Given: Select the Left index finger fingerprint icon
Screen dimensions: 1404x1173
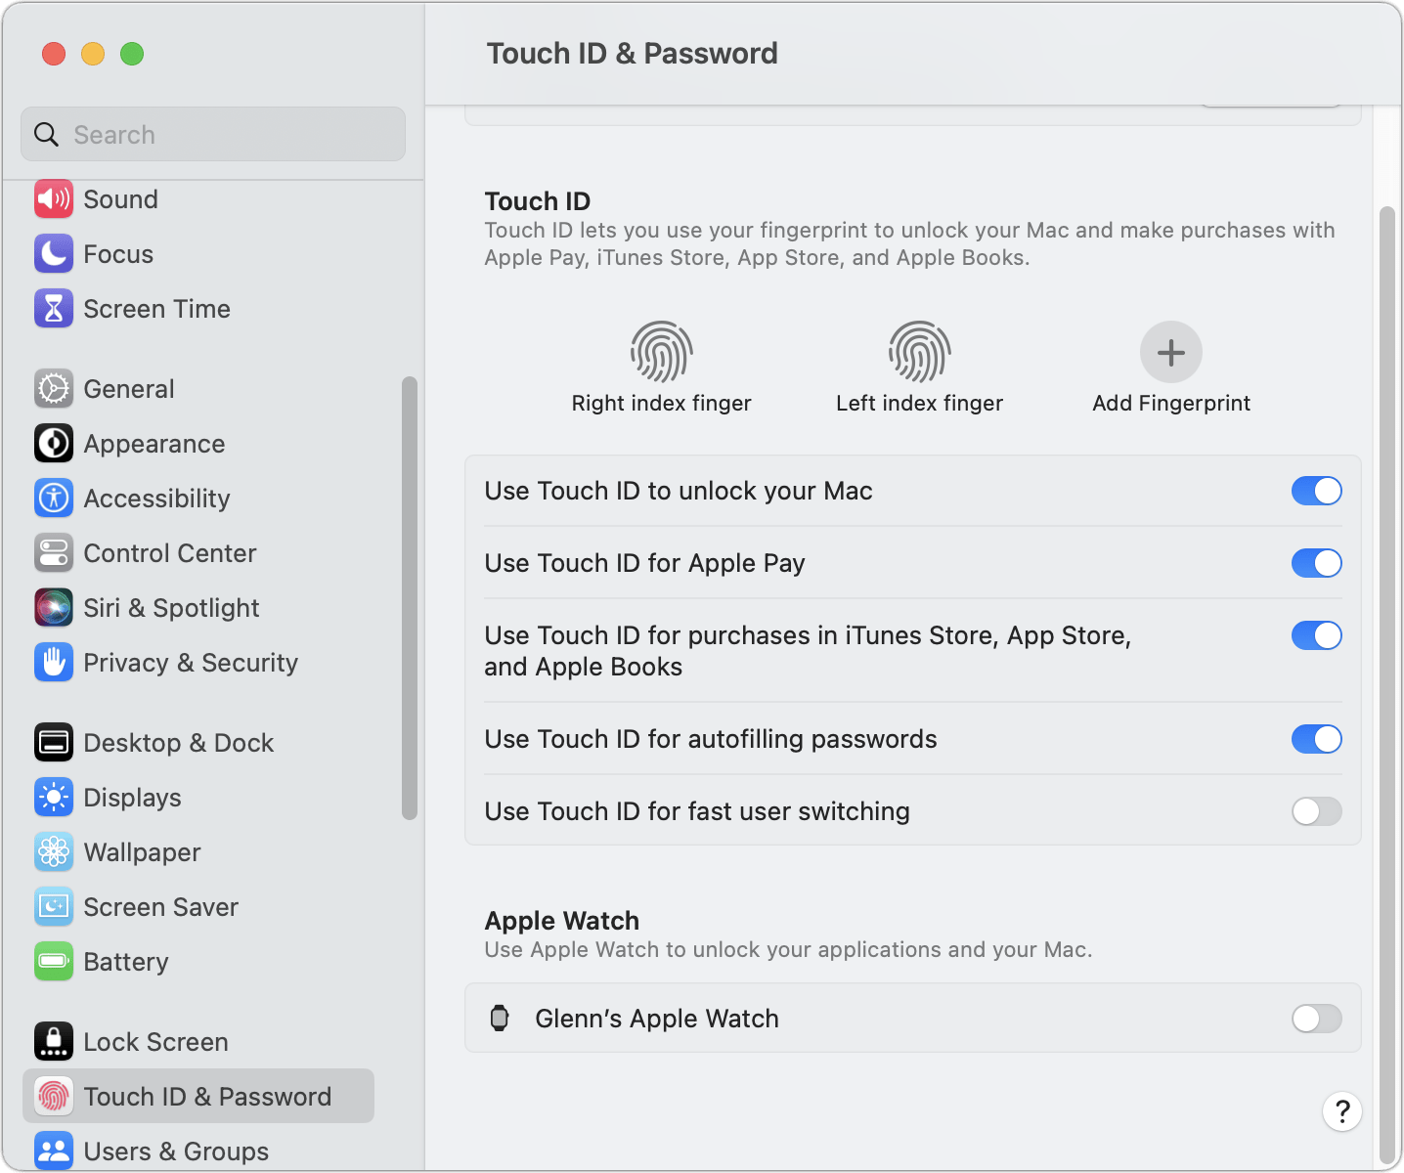Looking at the screenshot, I should 918,352.
